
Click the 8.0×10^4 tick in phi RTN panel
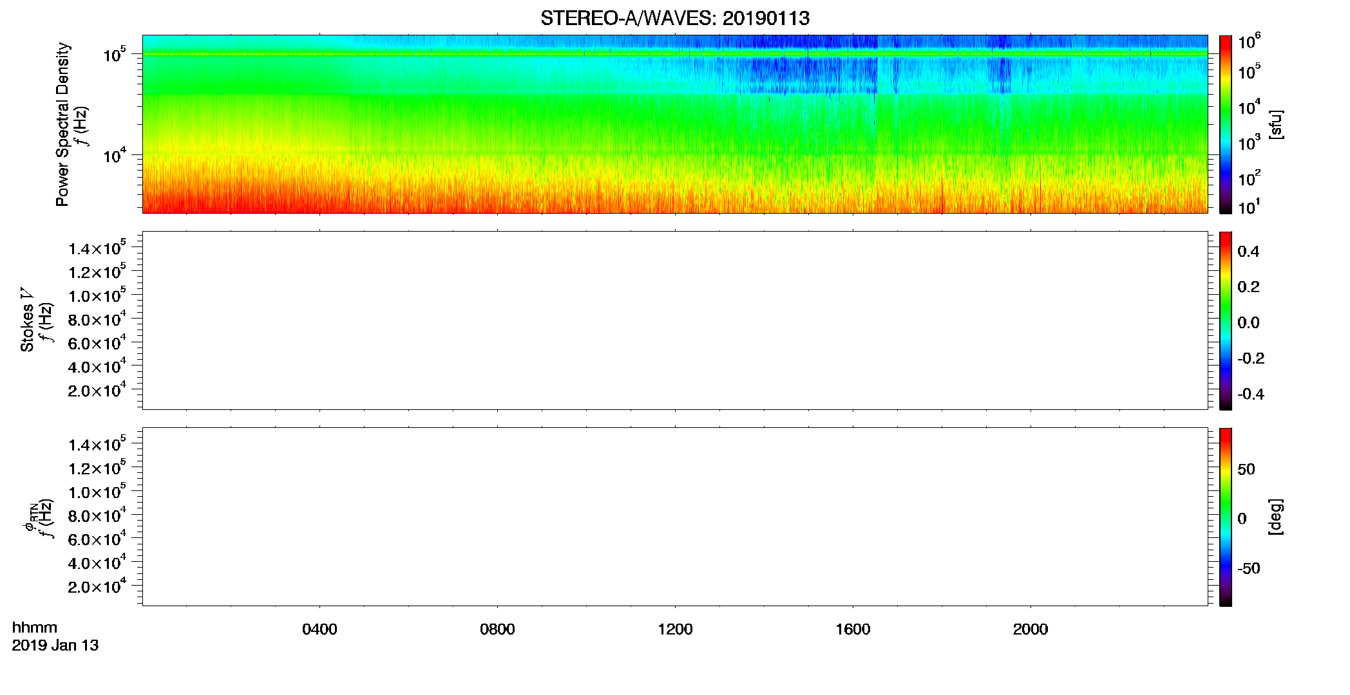pos(97,515)
